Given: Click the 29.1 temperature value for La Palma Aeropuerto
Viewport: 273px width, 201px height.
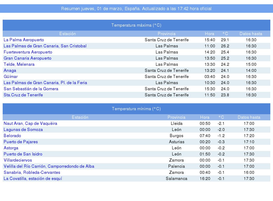Looking at the screenshot, I should [x=225, y=40].
